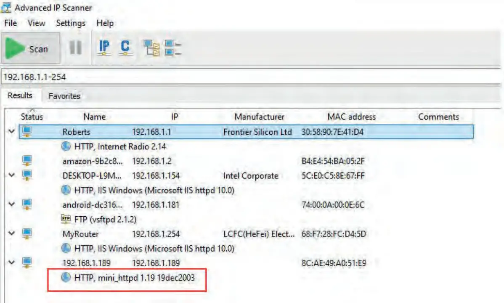The width and height of the screenshot is (504, 303).
Task: Open the Settings menu
Action: click(71, 23)
